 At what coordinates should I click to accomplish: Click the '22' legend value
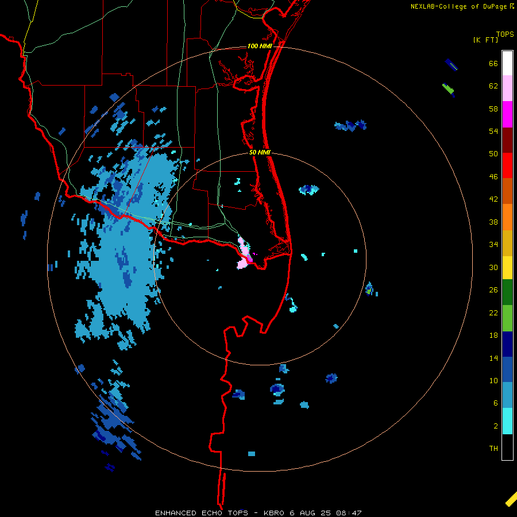click(x=493, y=312)
